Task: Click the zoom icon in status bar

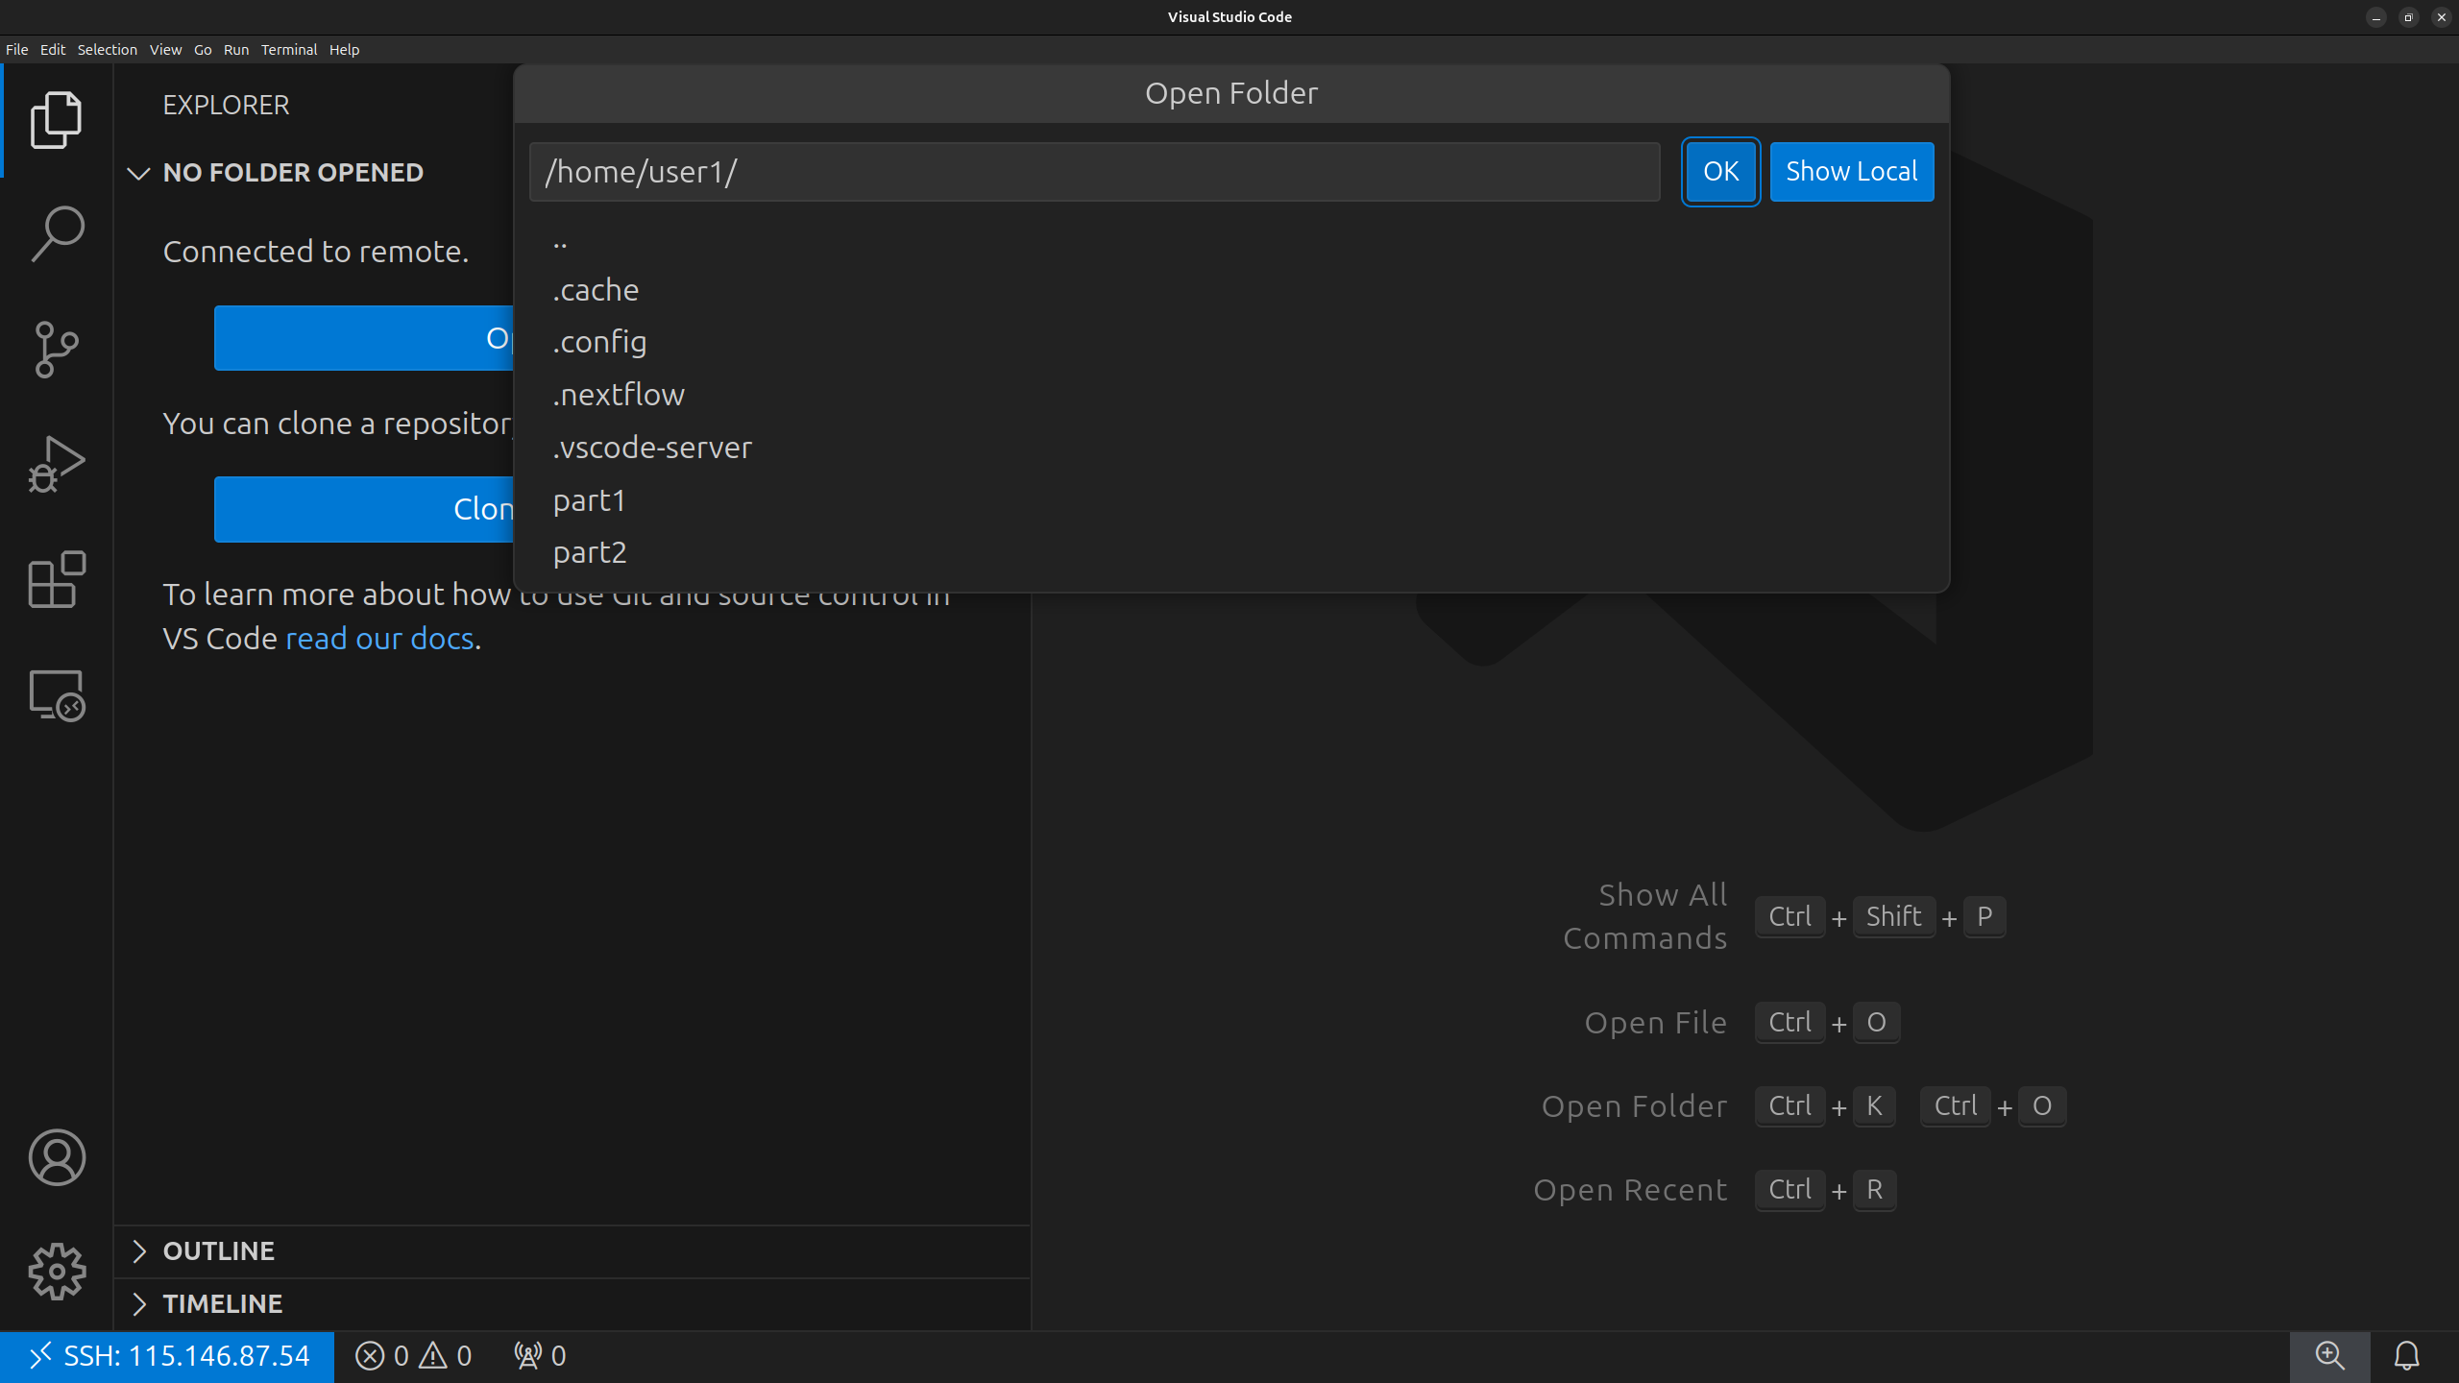Action: 2329,1355
